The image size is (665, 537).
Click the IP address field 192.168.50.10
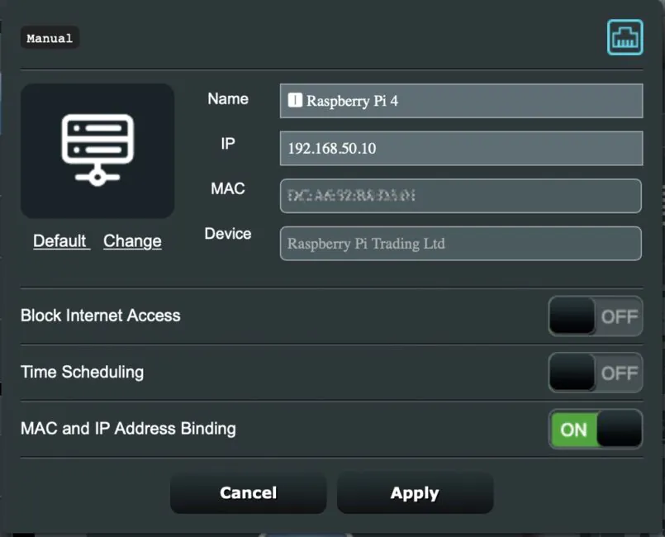[x=462, y=149]
